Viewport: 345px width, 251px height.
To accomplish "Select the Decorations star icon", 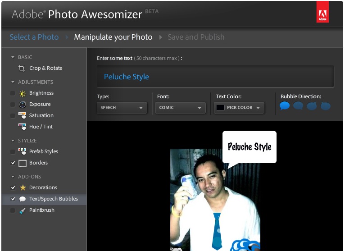I will pyautogui.click(x=23, y=187).
